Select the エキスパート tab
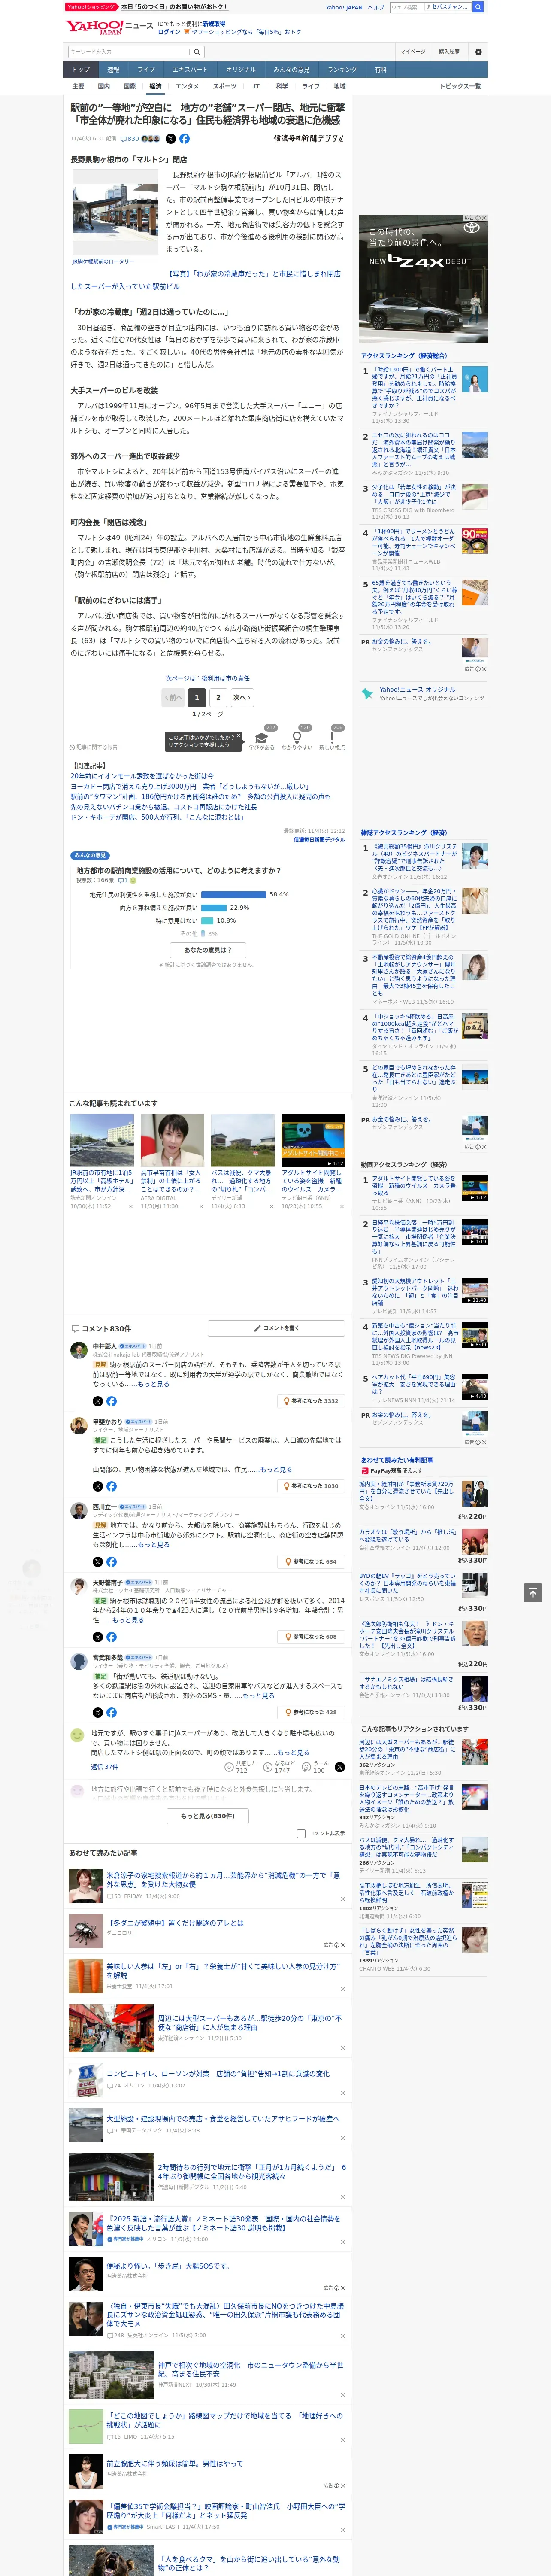The height and width of the screenshot is (2576, 551). 190,70
